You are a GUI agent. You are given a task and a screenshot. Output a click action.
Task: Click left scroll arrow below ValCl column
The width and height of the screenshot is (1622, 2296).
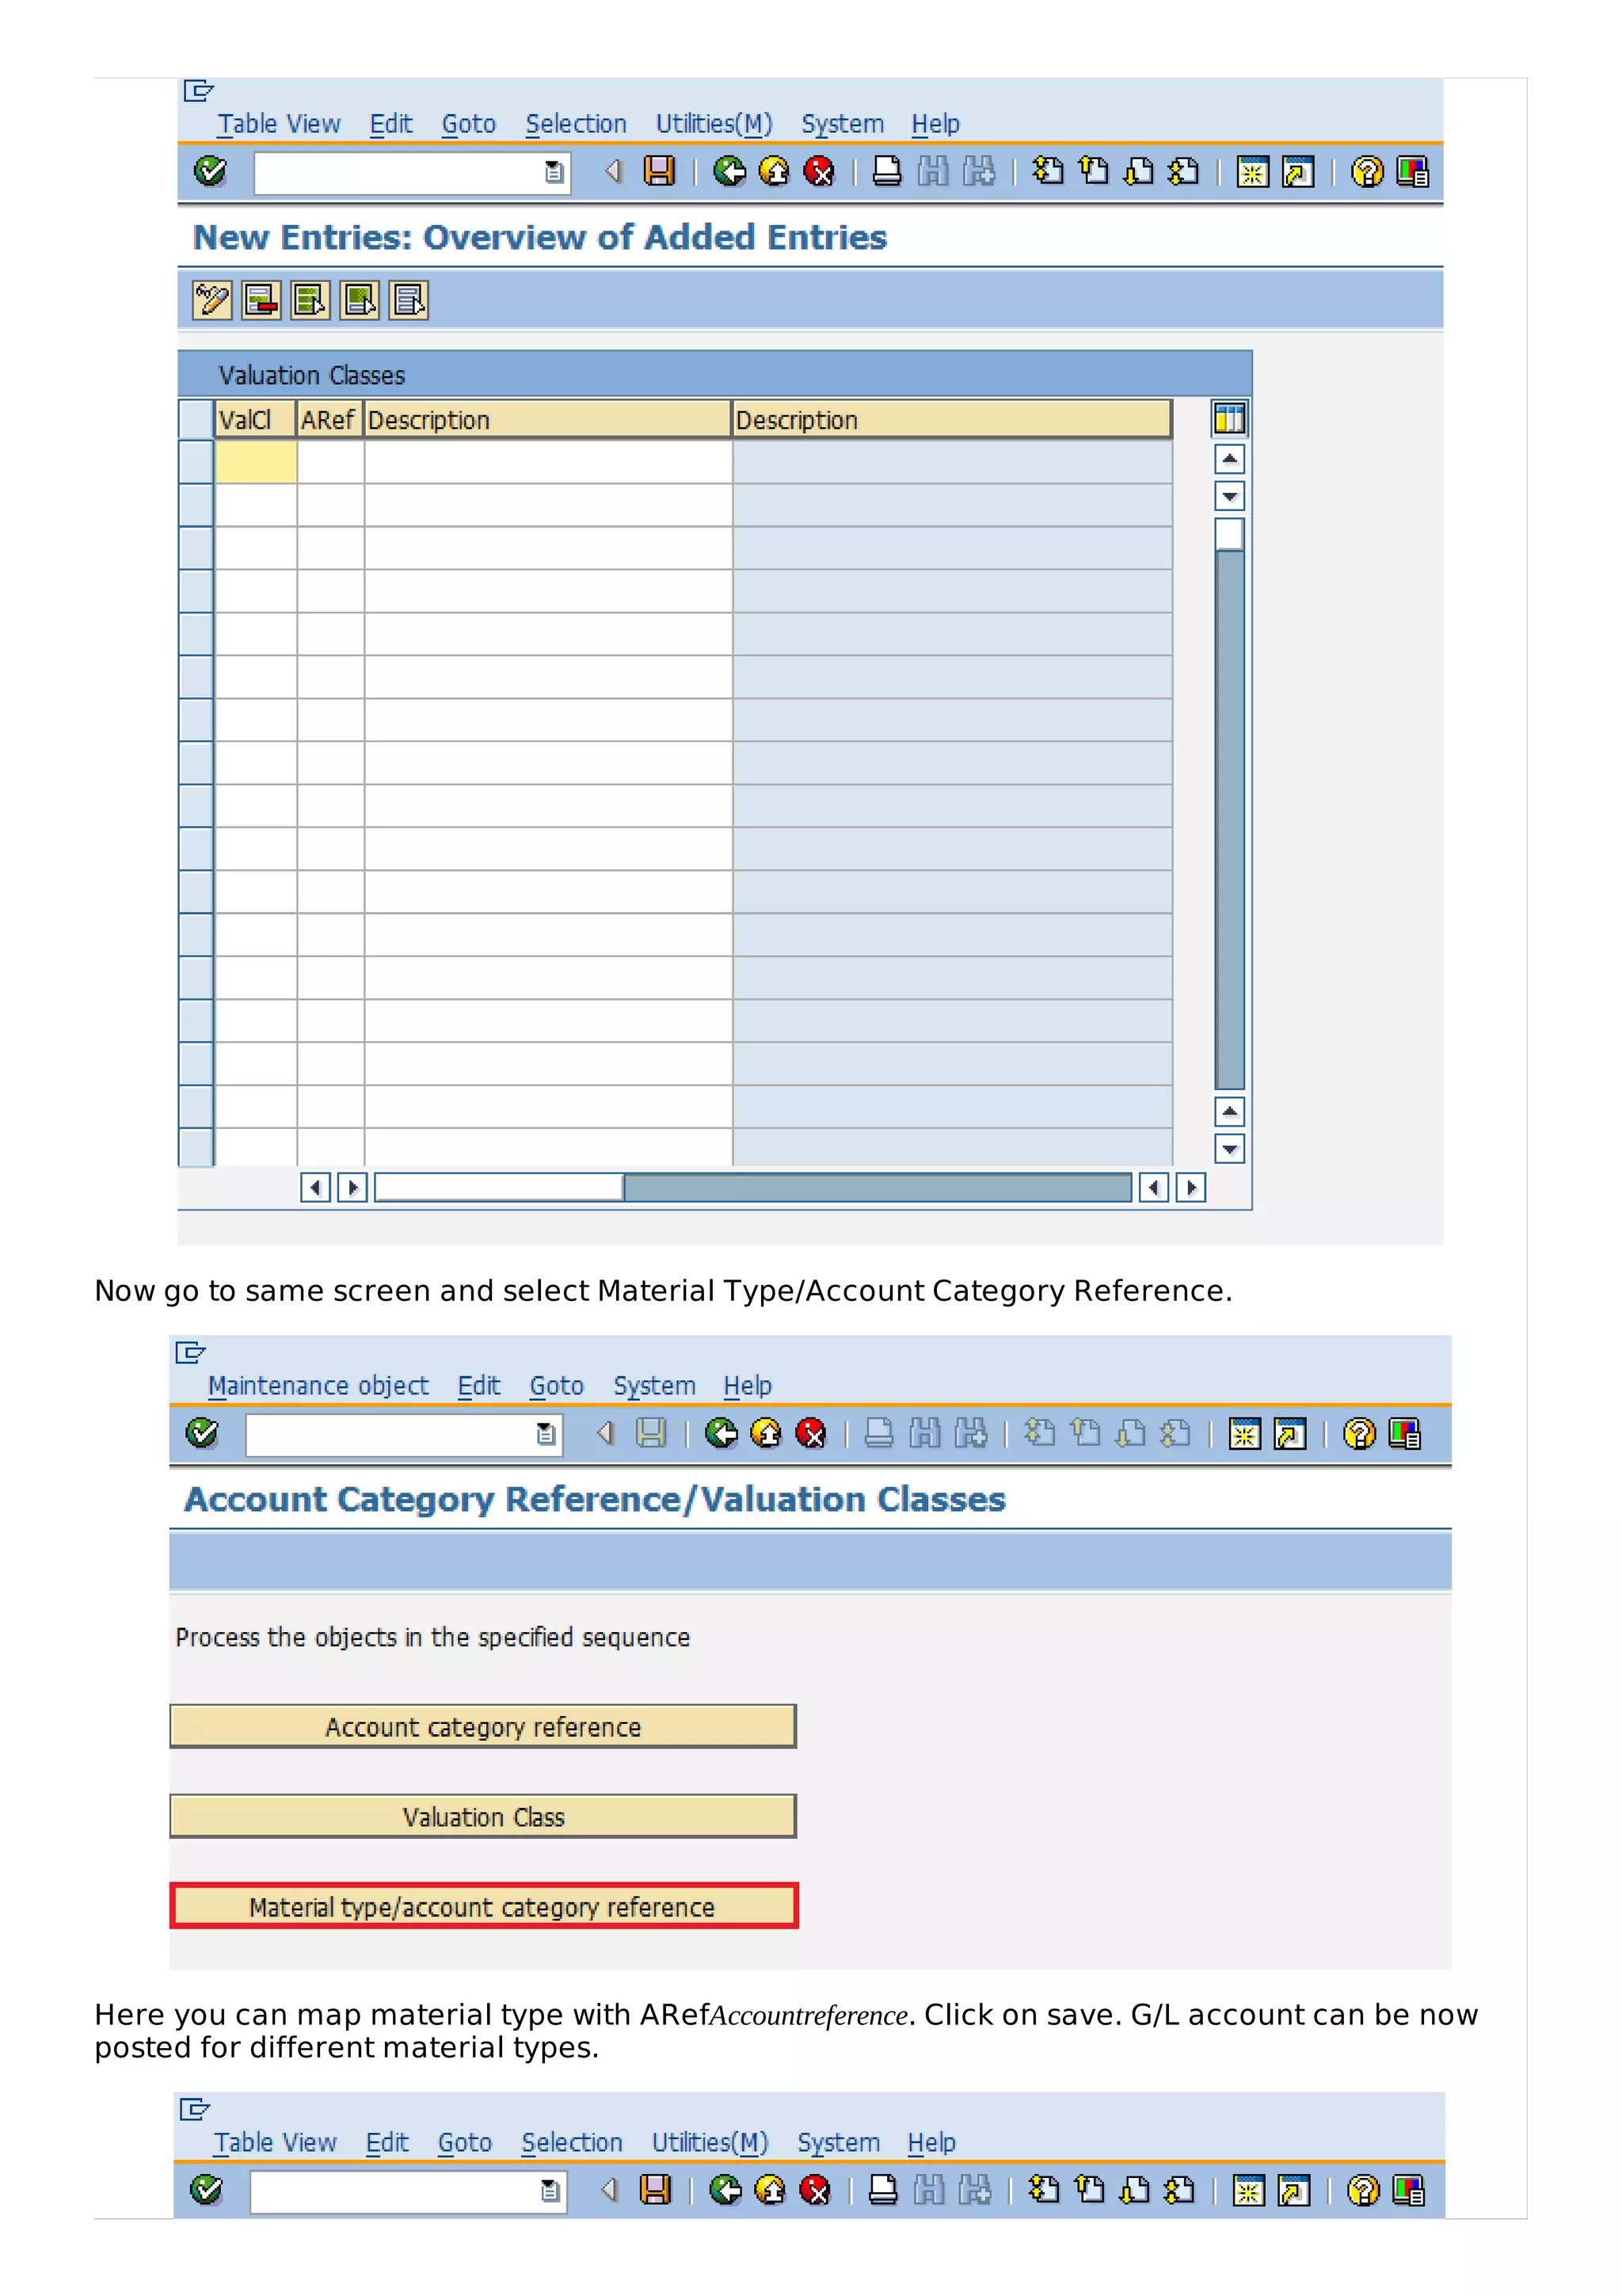[314, 1187]
